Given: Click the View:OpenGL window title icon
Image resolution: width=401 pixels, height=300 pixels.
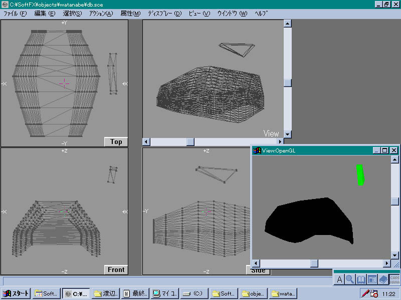Looking at the screenshot, I should pos(257,150).
